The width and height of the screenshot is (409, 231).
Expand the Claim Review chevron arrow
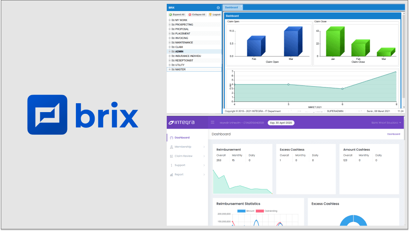pos(204,156)
